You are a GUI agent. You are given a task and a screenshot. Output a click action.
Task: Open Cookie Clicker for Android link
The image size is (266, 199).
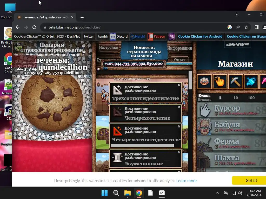(x=200, y=36)
